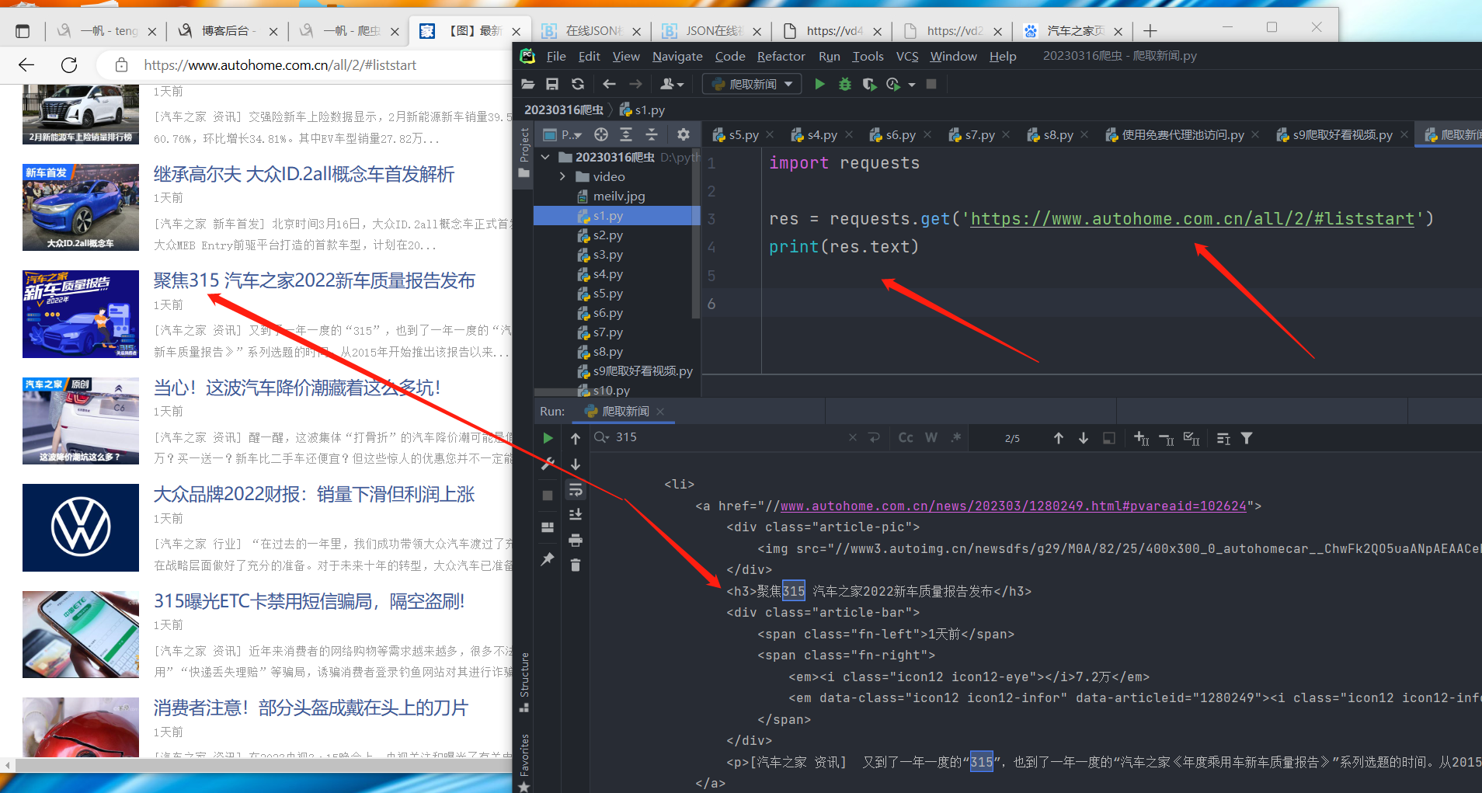The image size is (1482, 793).
Task: Collapse the 20230316爬虫 root folder
Action: pos(545,157)
